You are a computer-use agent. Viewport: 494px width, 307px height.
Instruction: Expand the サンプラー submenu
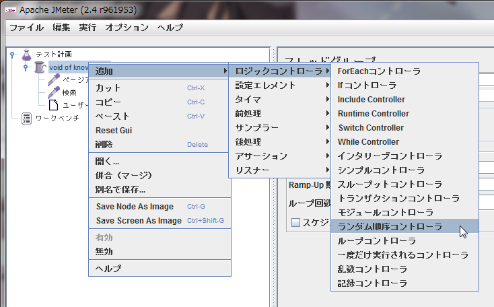279,128
